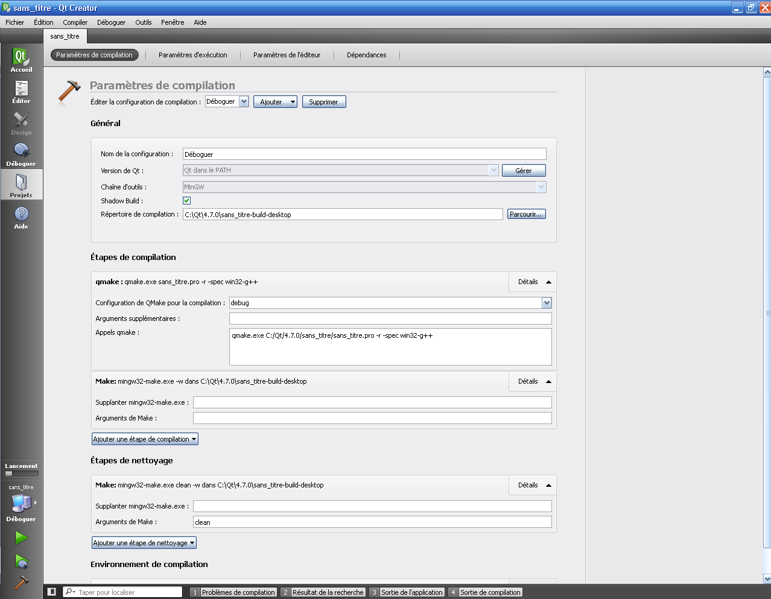Switch to Paramètres d'exécution tab
Screen dimensions: 771x599
[x=193, y=55]
